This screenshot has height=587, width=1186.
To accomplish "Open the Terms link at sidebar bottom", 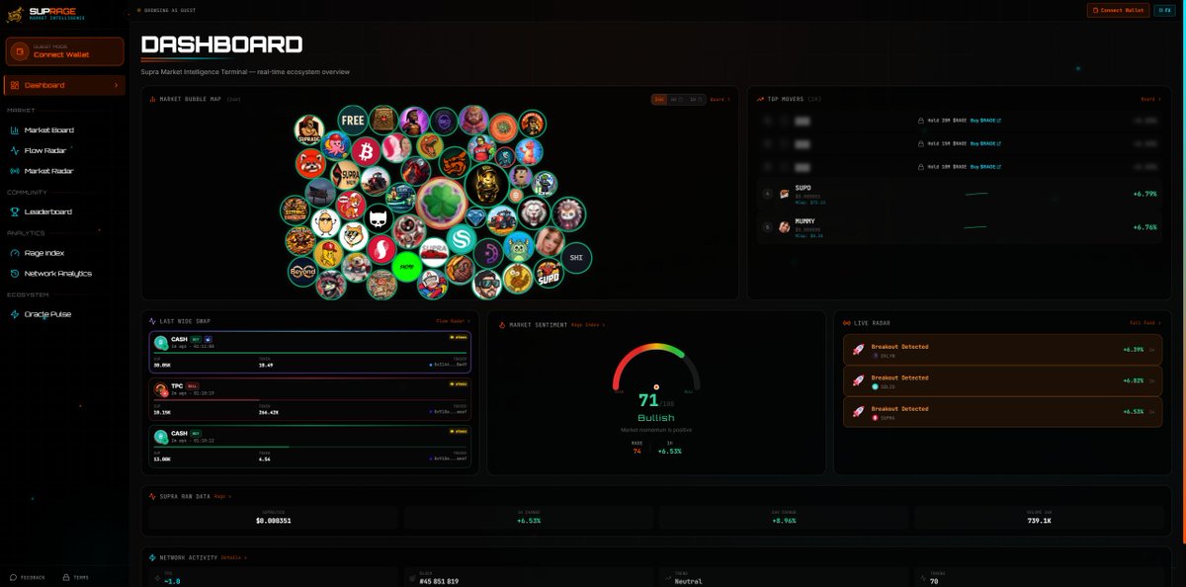I will 75,577.
